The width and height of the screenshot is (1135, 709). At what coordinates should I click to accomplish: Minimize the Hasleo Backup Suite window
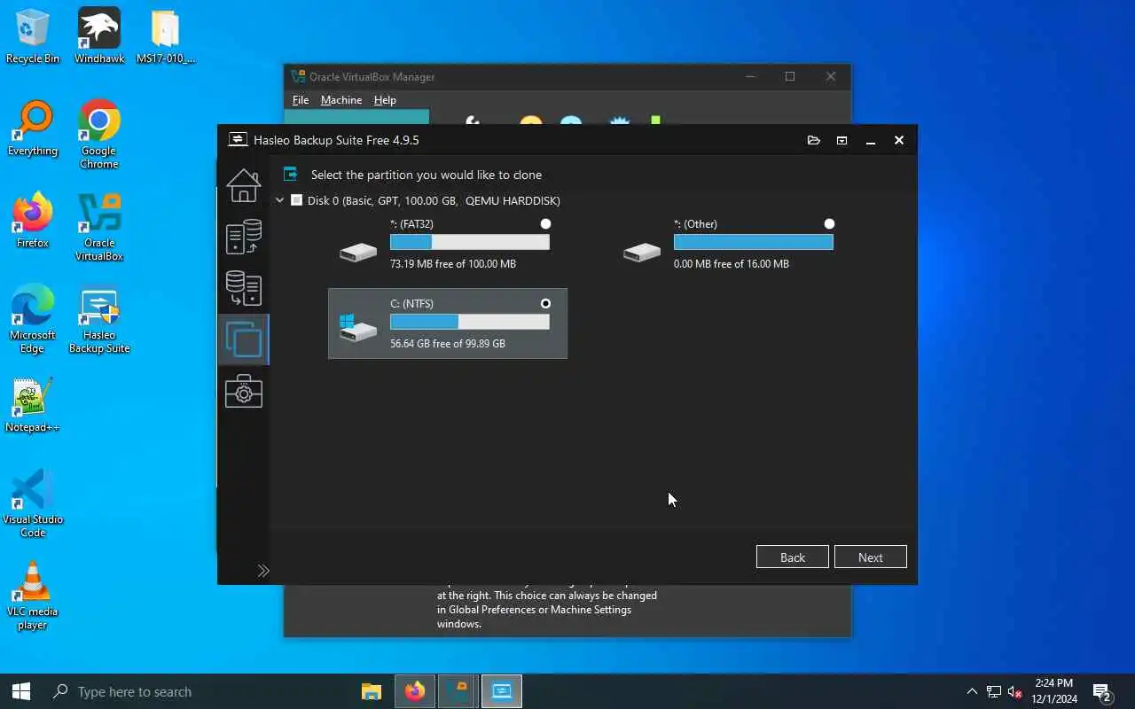[x=871, y=140]
